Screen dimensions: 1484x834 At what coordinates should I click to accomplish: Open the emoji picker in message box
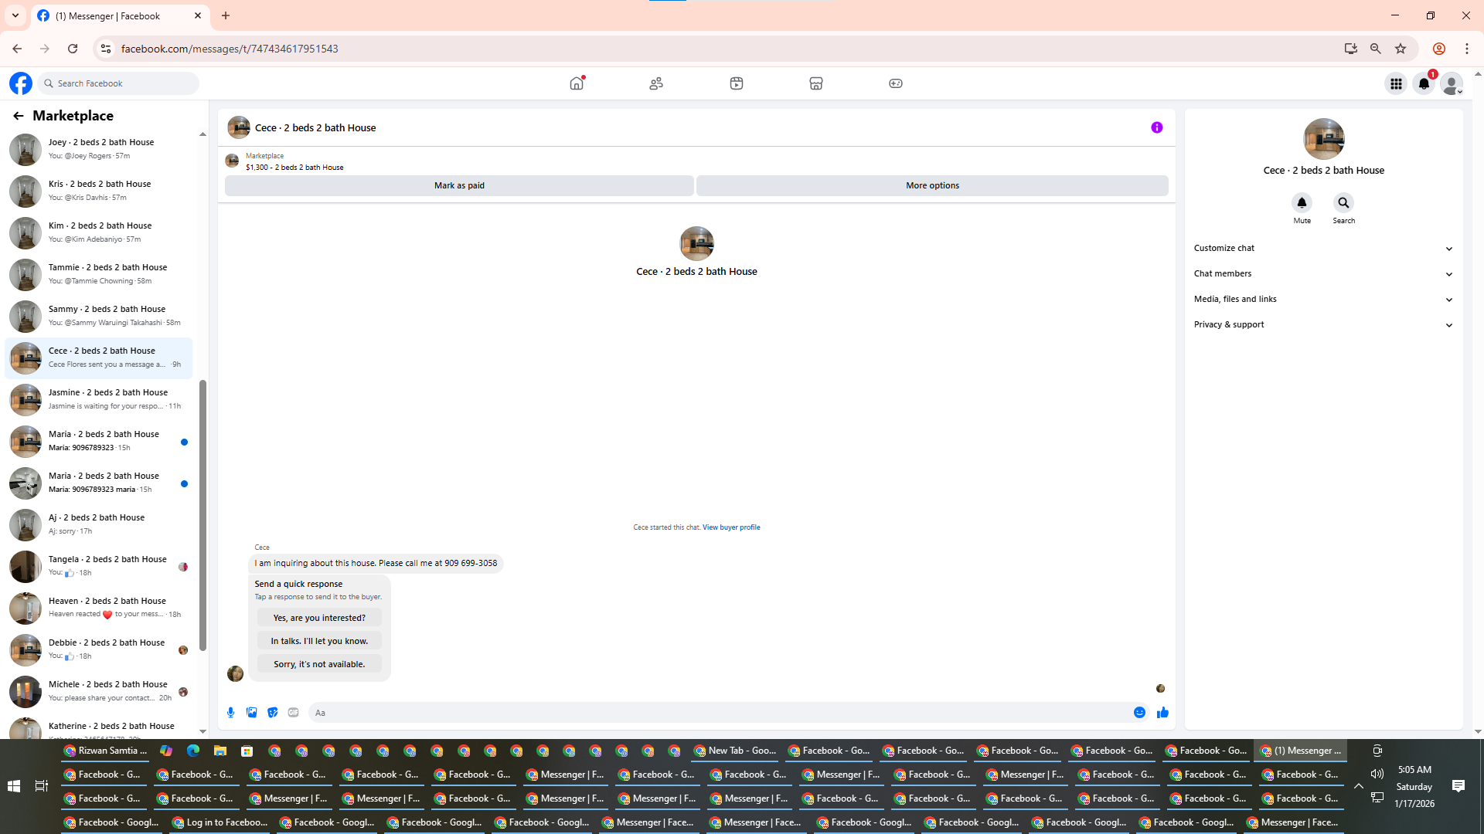tap(1139, 712)
